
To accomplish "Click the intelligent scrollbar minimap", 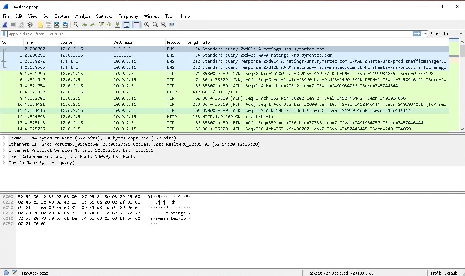I will click(x=454, y=85).
